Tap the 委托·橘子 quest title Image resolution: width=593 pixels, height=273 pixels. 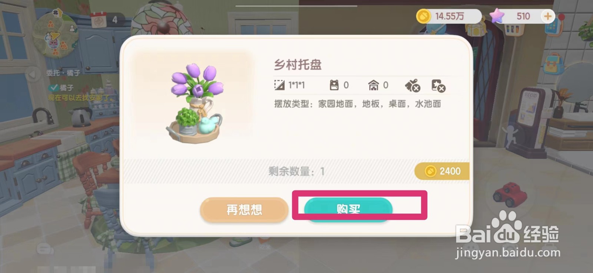63,73
